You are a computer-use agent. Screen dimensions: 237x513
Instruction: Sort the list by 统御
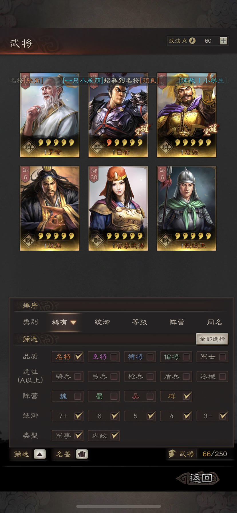click(x=102, y=322)
